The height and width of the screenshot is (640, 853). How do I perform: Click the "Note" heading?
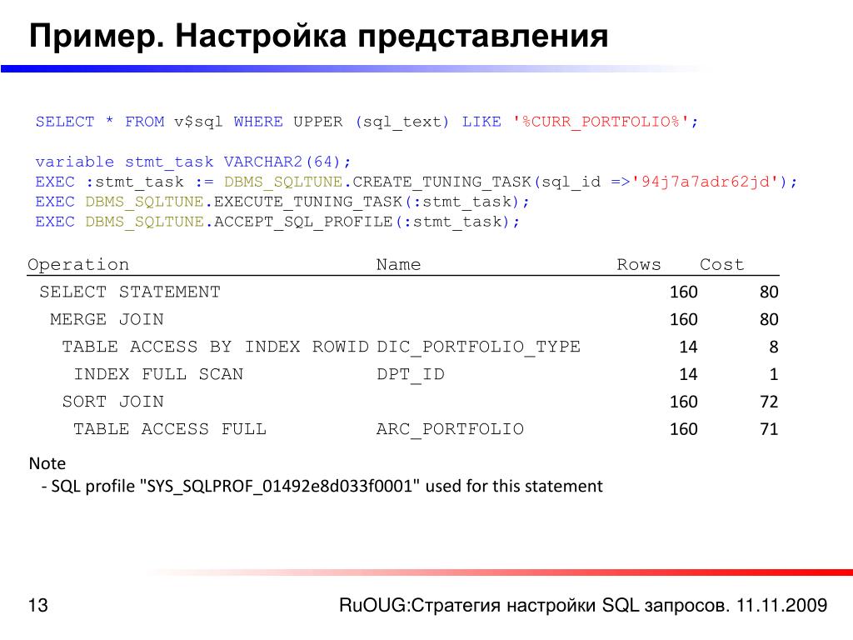pos(47,463)
